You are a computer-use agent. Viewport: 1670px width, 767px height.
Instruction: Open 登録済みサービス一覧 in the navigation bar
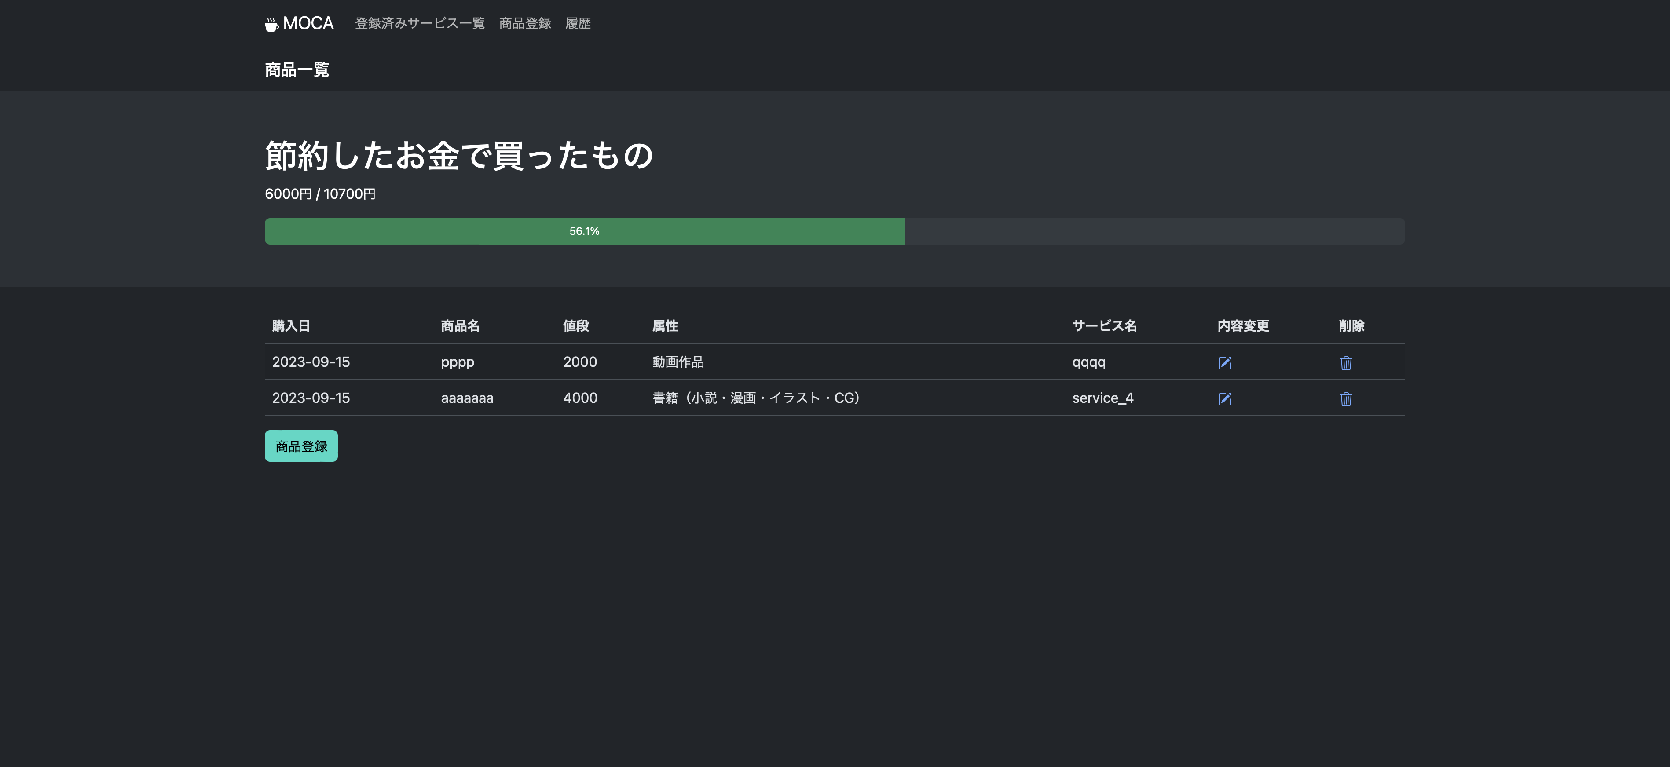point(419,23)
